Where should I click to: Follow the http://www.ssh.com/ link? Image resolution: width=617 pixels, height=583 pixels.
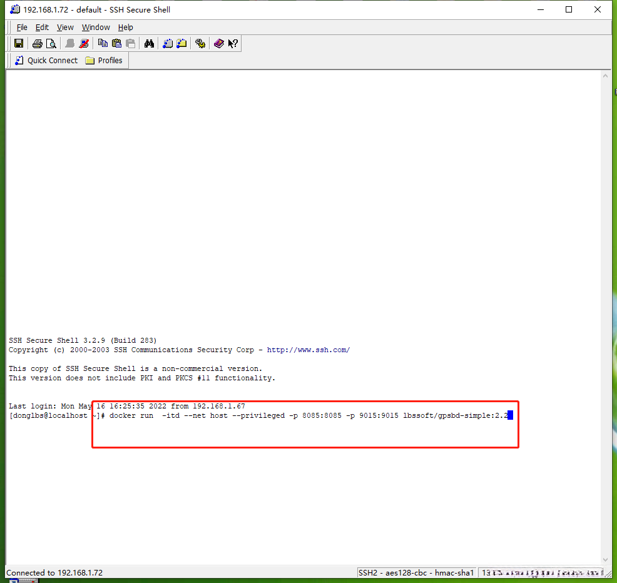click(x=308, y=350)
